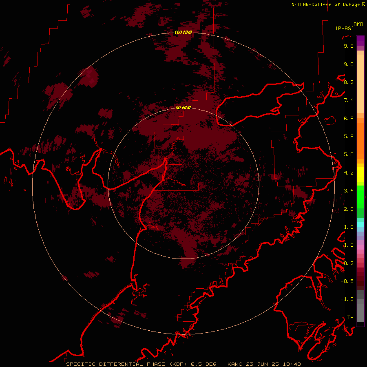The height and width of the screenshot is (367, 367).
Task: Click the 9.0 value on the scale
Action: [349, 64]
